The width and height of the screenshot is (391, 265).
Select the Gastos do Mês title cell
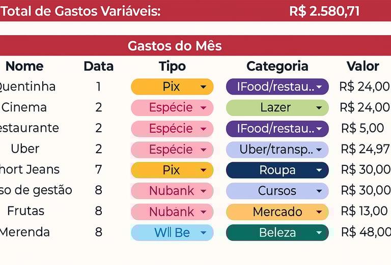(175, 46)
